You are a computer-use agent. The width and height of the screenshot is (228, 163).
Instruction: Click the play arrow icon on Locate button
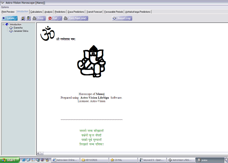pos(4,18)
